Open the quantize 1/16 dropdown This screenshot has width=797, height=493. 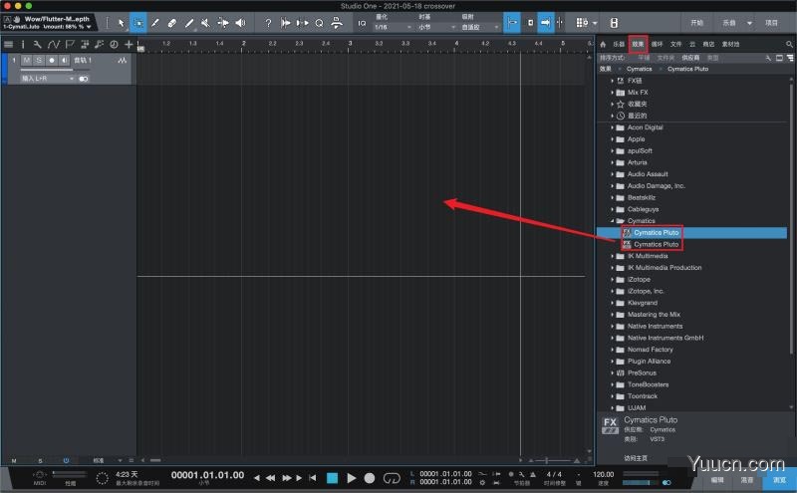click(x=393, y=27)
